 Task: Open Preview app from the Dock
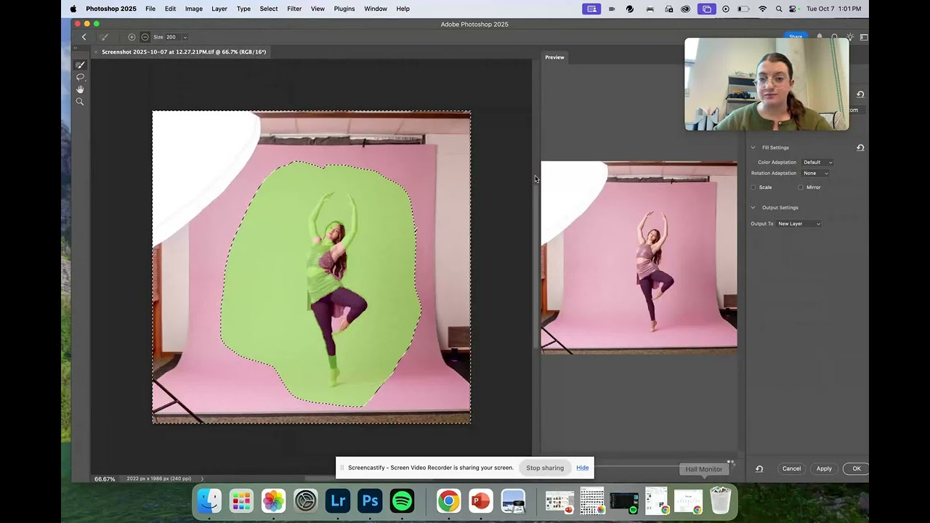(x=513, y=500)
